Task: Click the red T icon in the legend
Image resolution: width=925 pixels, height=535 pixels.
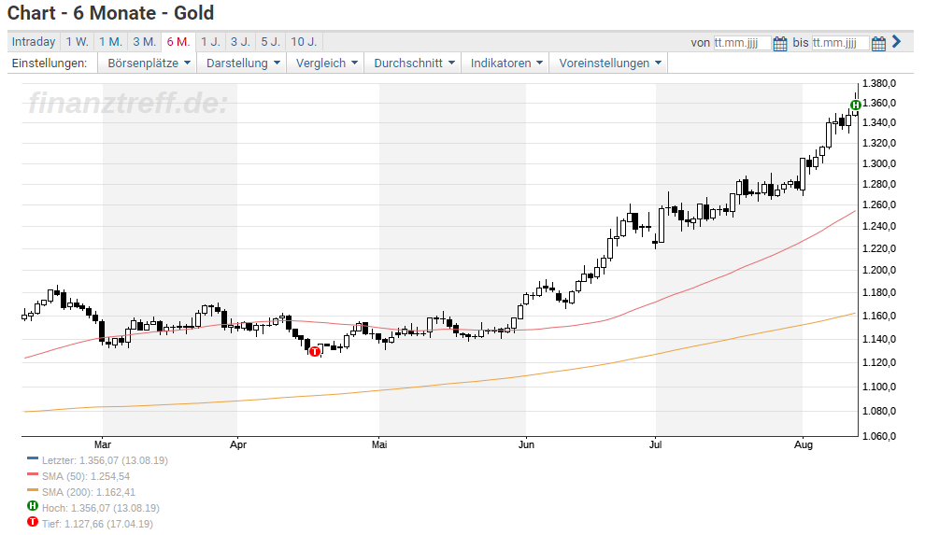Action: point(33,521)
